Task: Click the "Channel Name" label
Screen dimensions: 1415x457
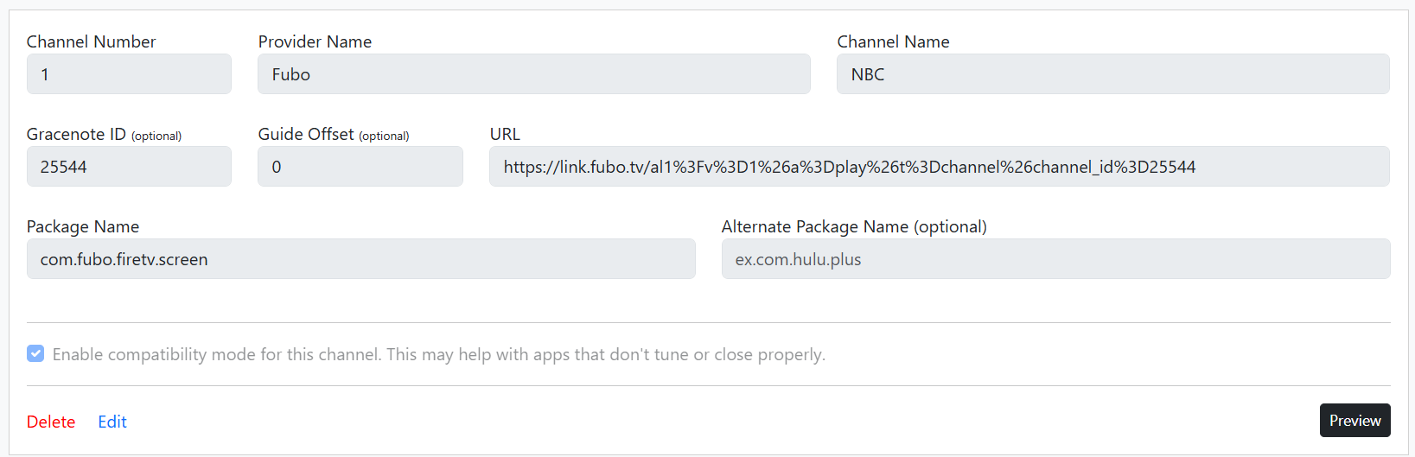Action: coord(893,41)
